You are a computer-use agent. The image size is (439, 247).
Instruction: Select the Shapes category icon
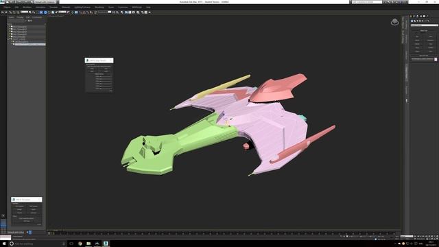(414, 21)
